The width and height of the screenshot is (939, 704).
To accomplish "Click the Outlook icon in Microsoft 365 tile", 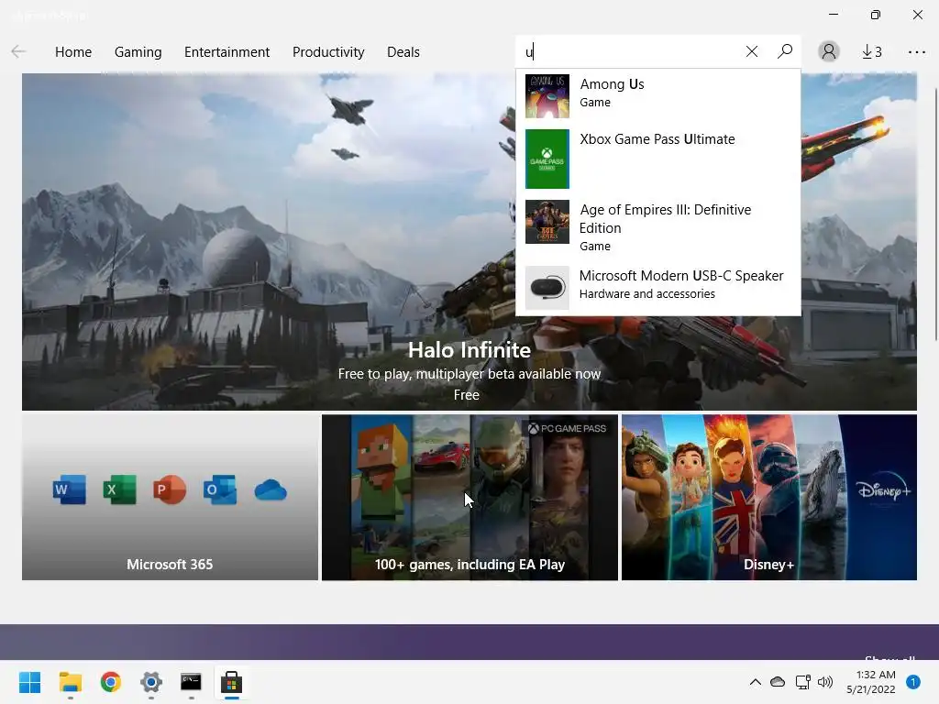I will [220, 489].
